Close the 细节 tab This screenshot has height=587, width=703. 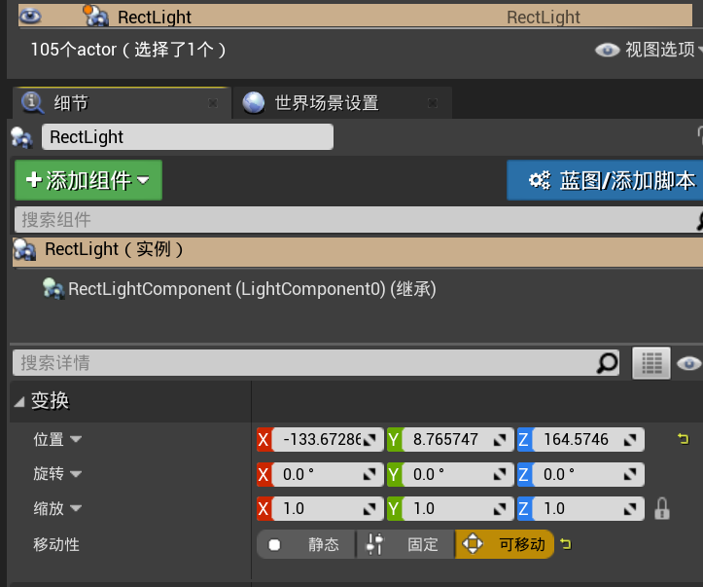[x=213, y=103]
